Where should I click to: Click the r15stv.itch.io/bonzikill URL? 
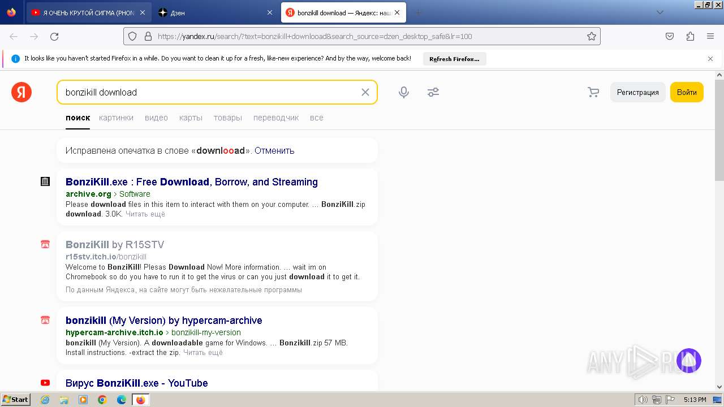coord(106,257)
